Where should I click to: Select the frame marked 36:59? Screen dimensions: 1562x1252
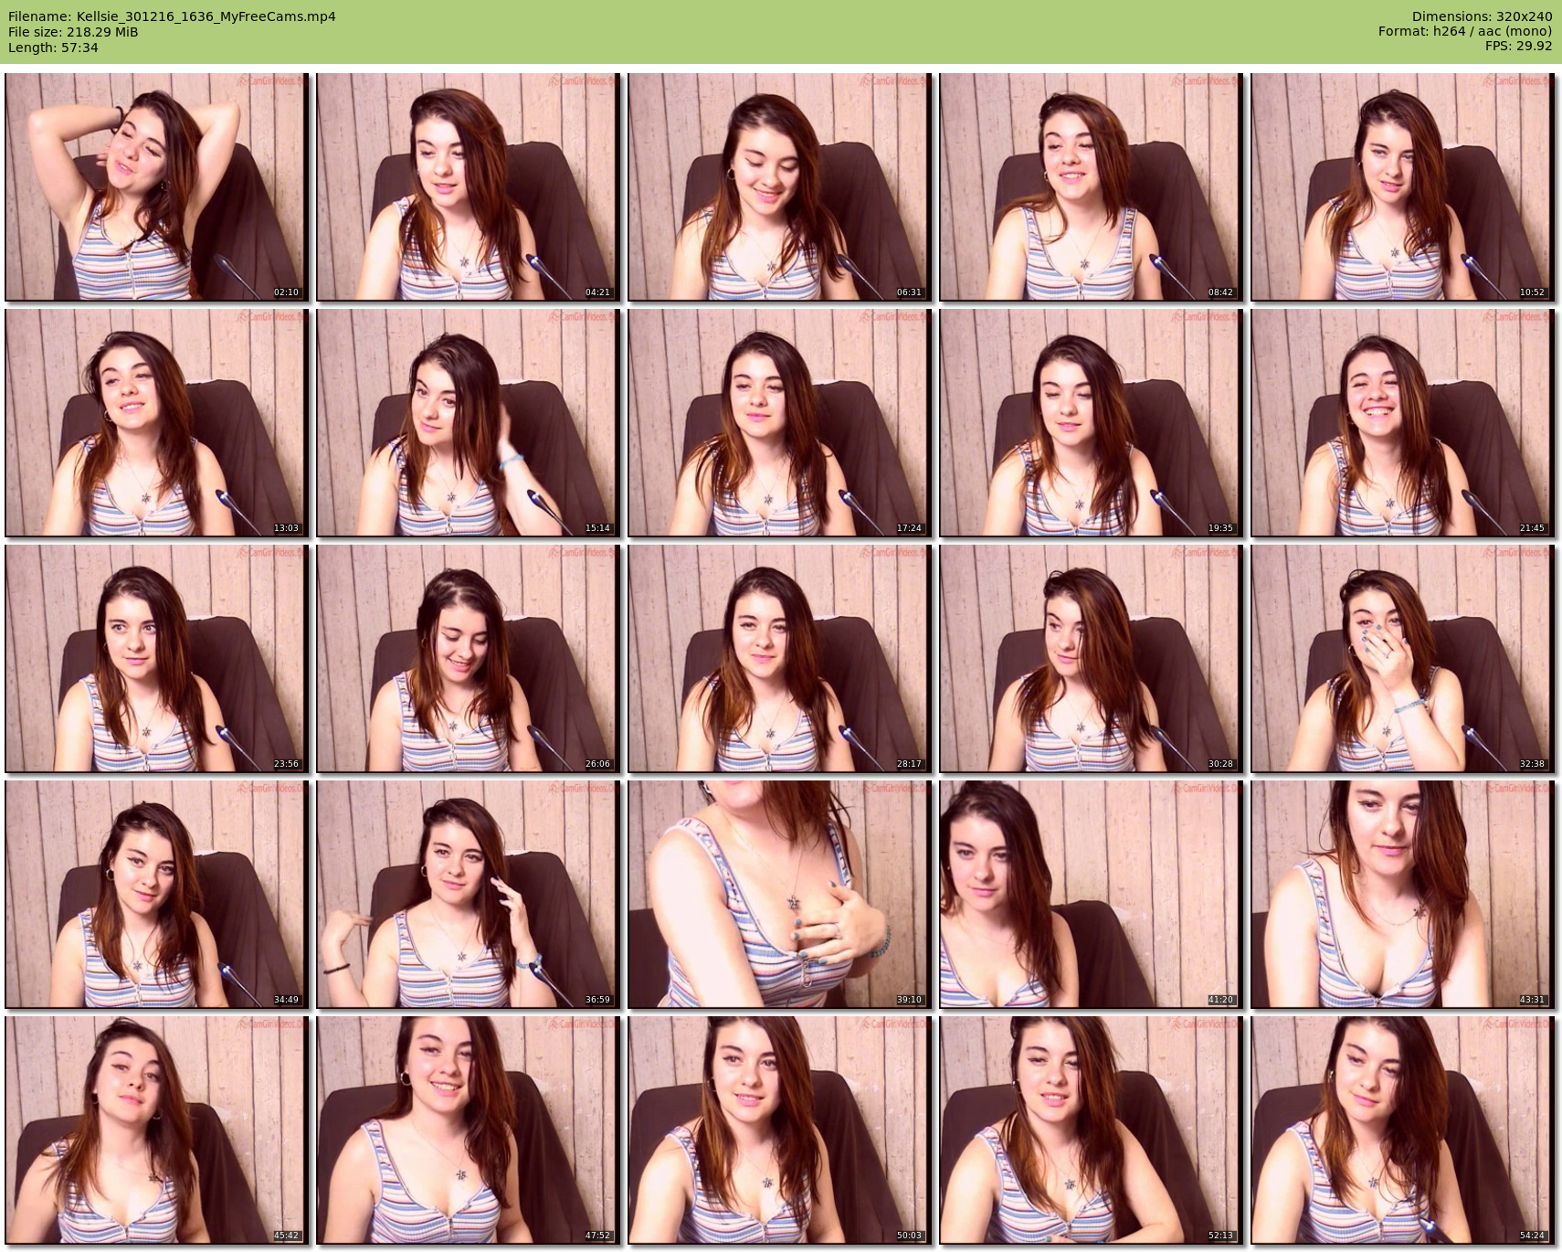469,894
